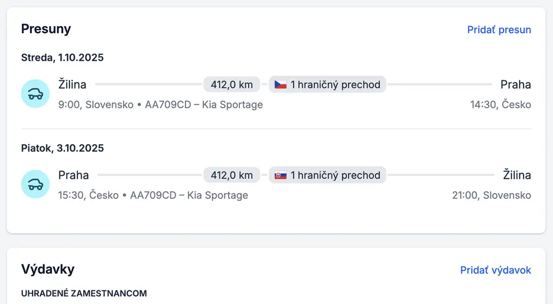Click 'Presuny' section heading
This screenshot has width=553, height=304.
click(46, 29)
